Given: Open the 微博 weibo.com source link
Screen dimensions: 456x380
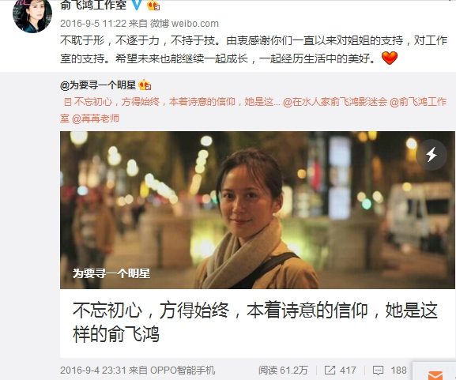Looking at the screenshot, I should click(184, 24).
